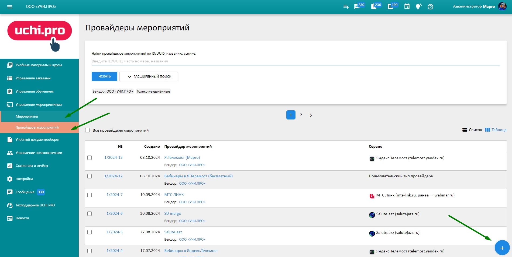The width and height of the screenshot is (512, 257).
Task: Open provider Я.Телемост (Марго)
Action: [x=182, y=157]
